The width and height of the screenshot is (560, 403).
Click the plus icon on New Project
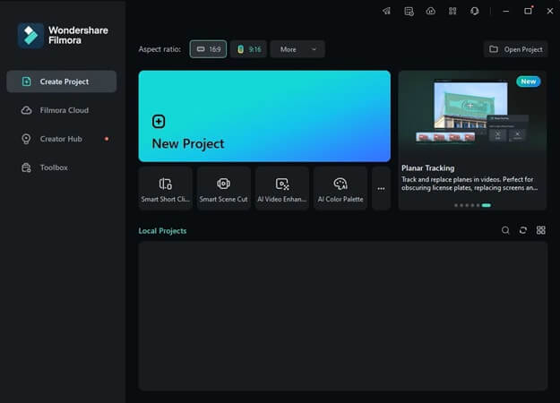159,122
